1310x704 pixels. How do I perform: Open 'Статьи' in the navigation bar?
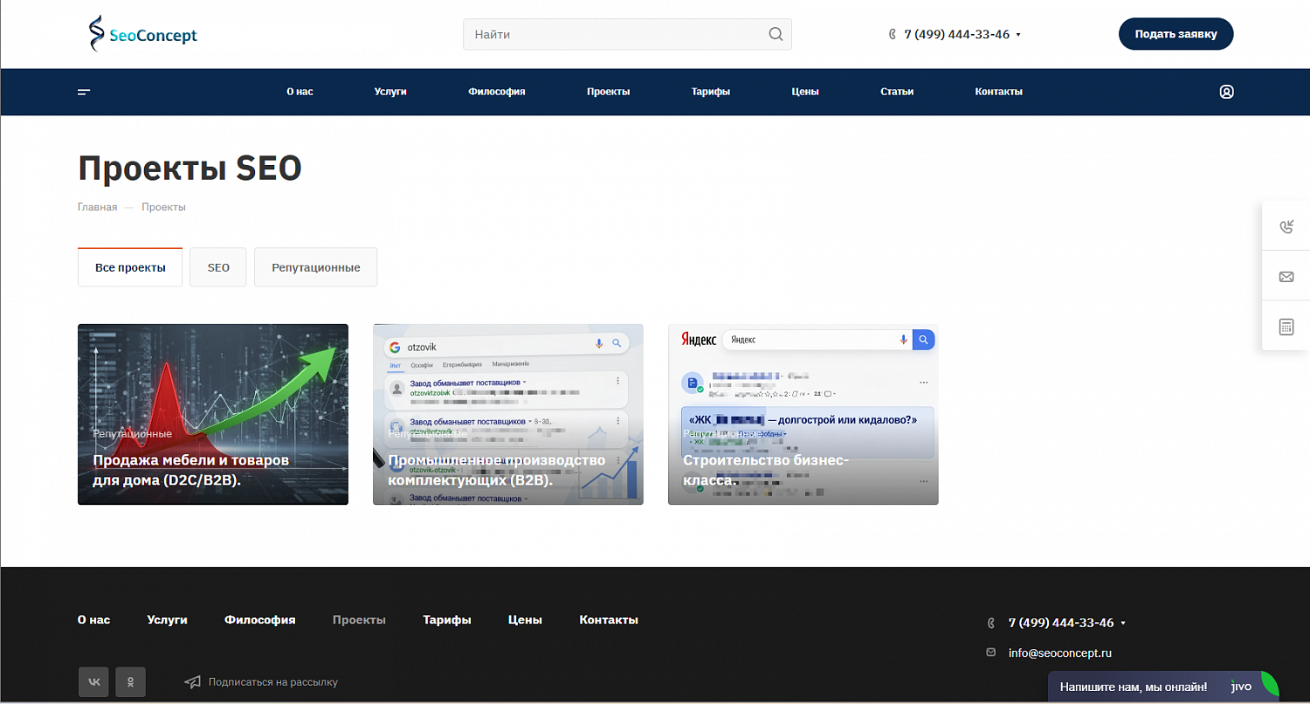coord(897,92)
